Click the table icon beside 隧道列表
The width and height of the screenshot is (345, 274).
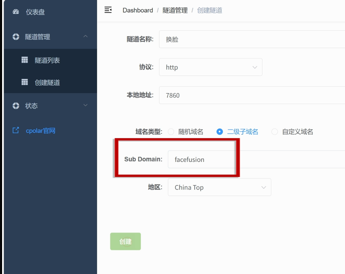point(25,60)
